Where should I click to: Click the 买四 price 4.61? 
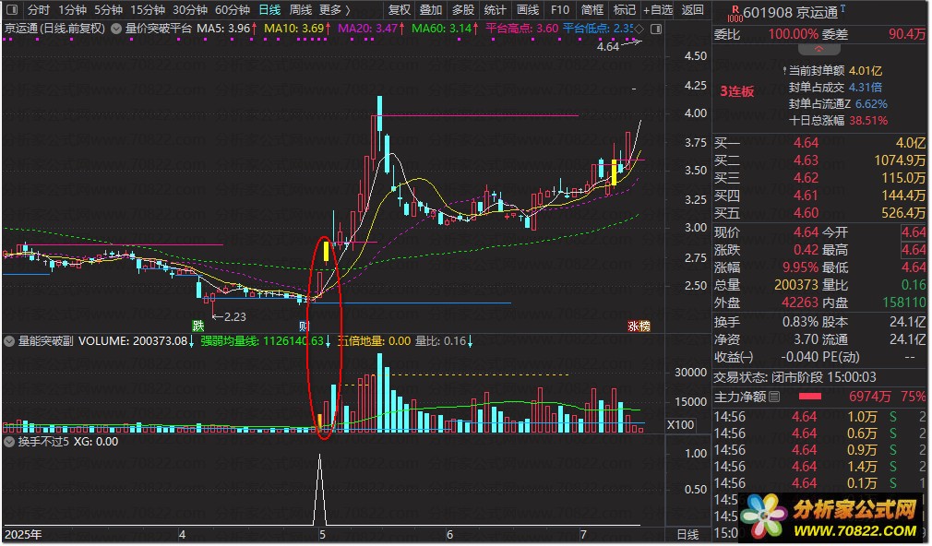click(x=806, y=196)
